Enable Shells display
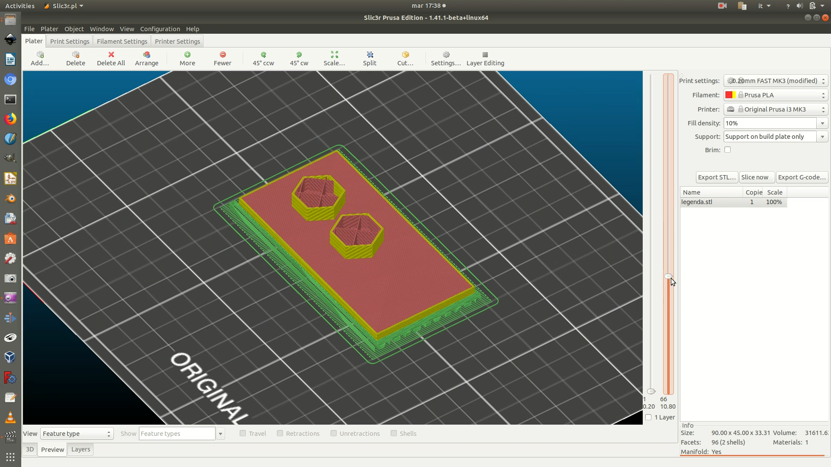Screen dimensions: 831x467 point(394,433)
